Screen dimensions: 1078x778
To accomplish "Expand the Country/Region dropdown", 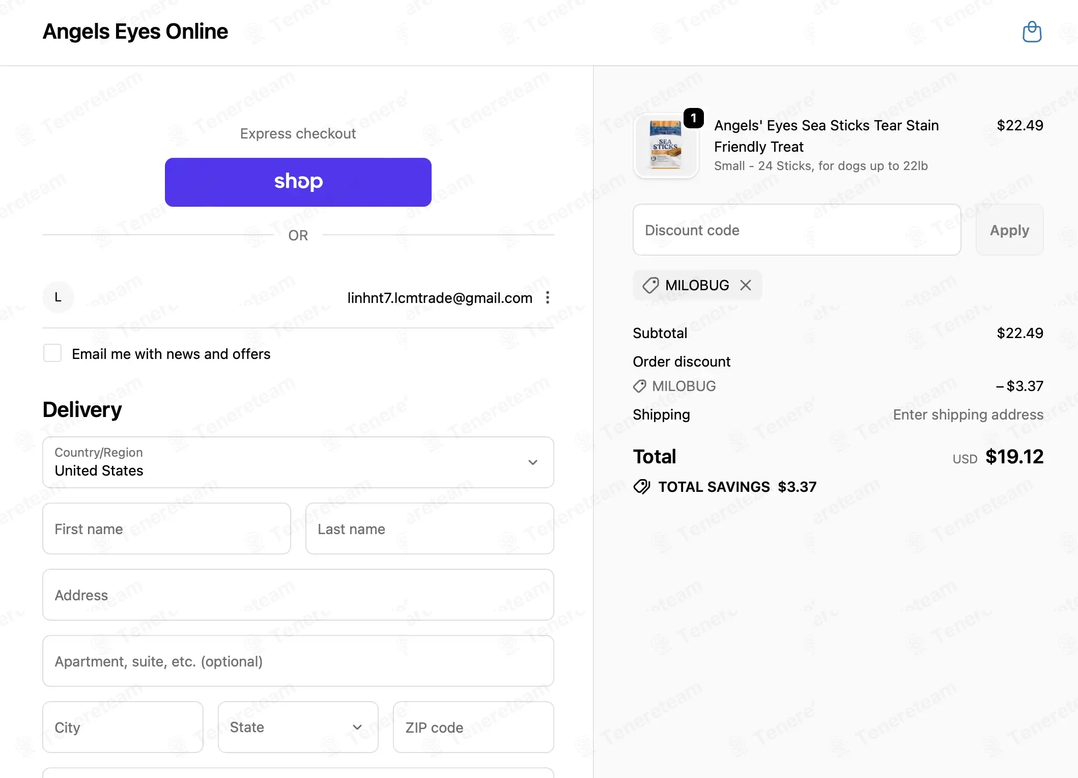I will coord(298,462).
